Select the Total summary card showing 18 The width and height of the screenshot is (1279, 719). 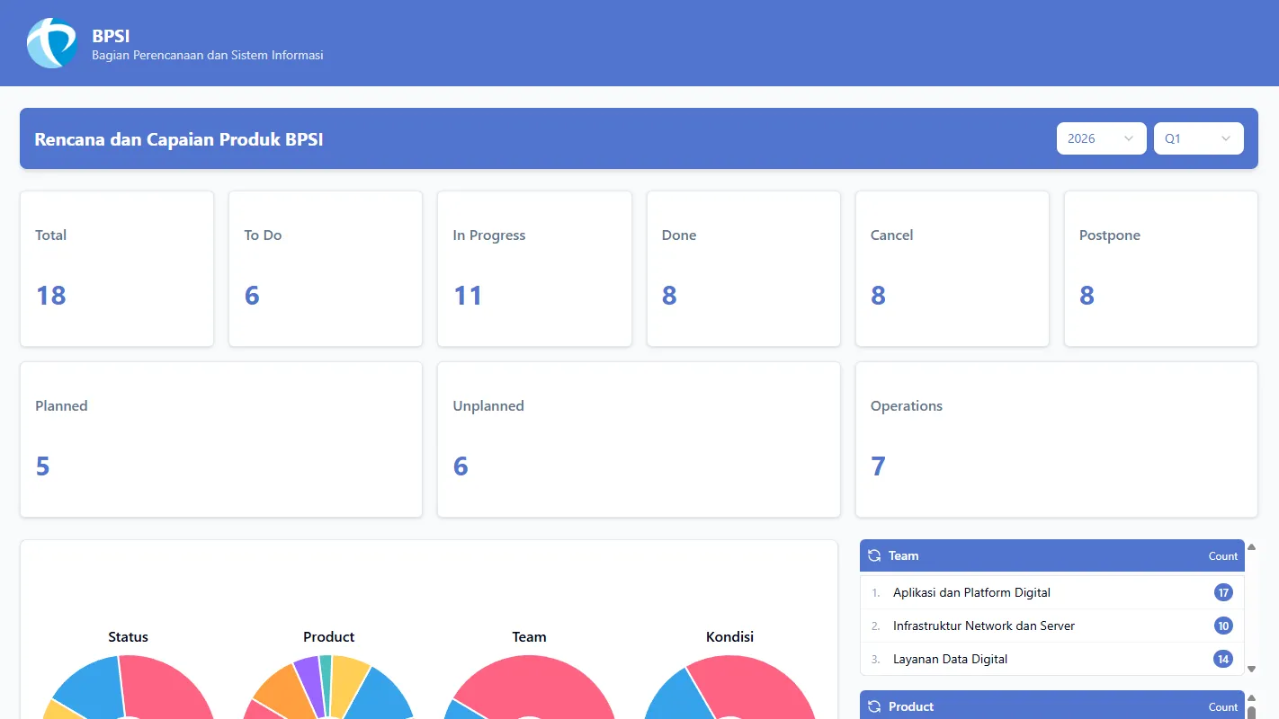[116, 268]
